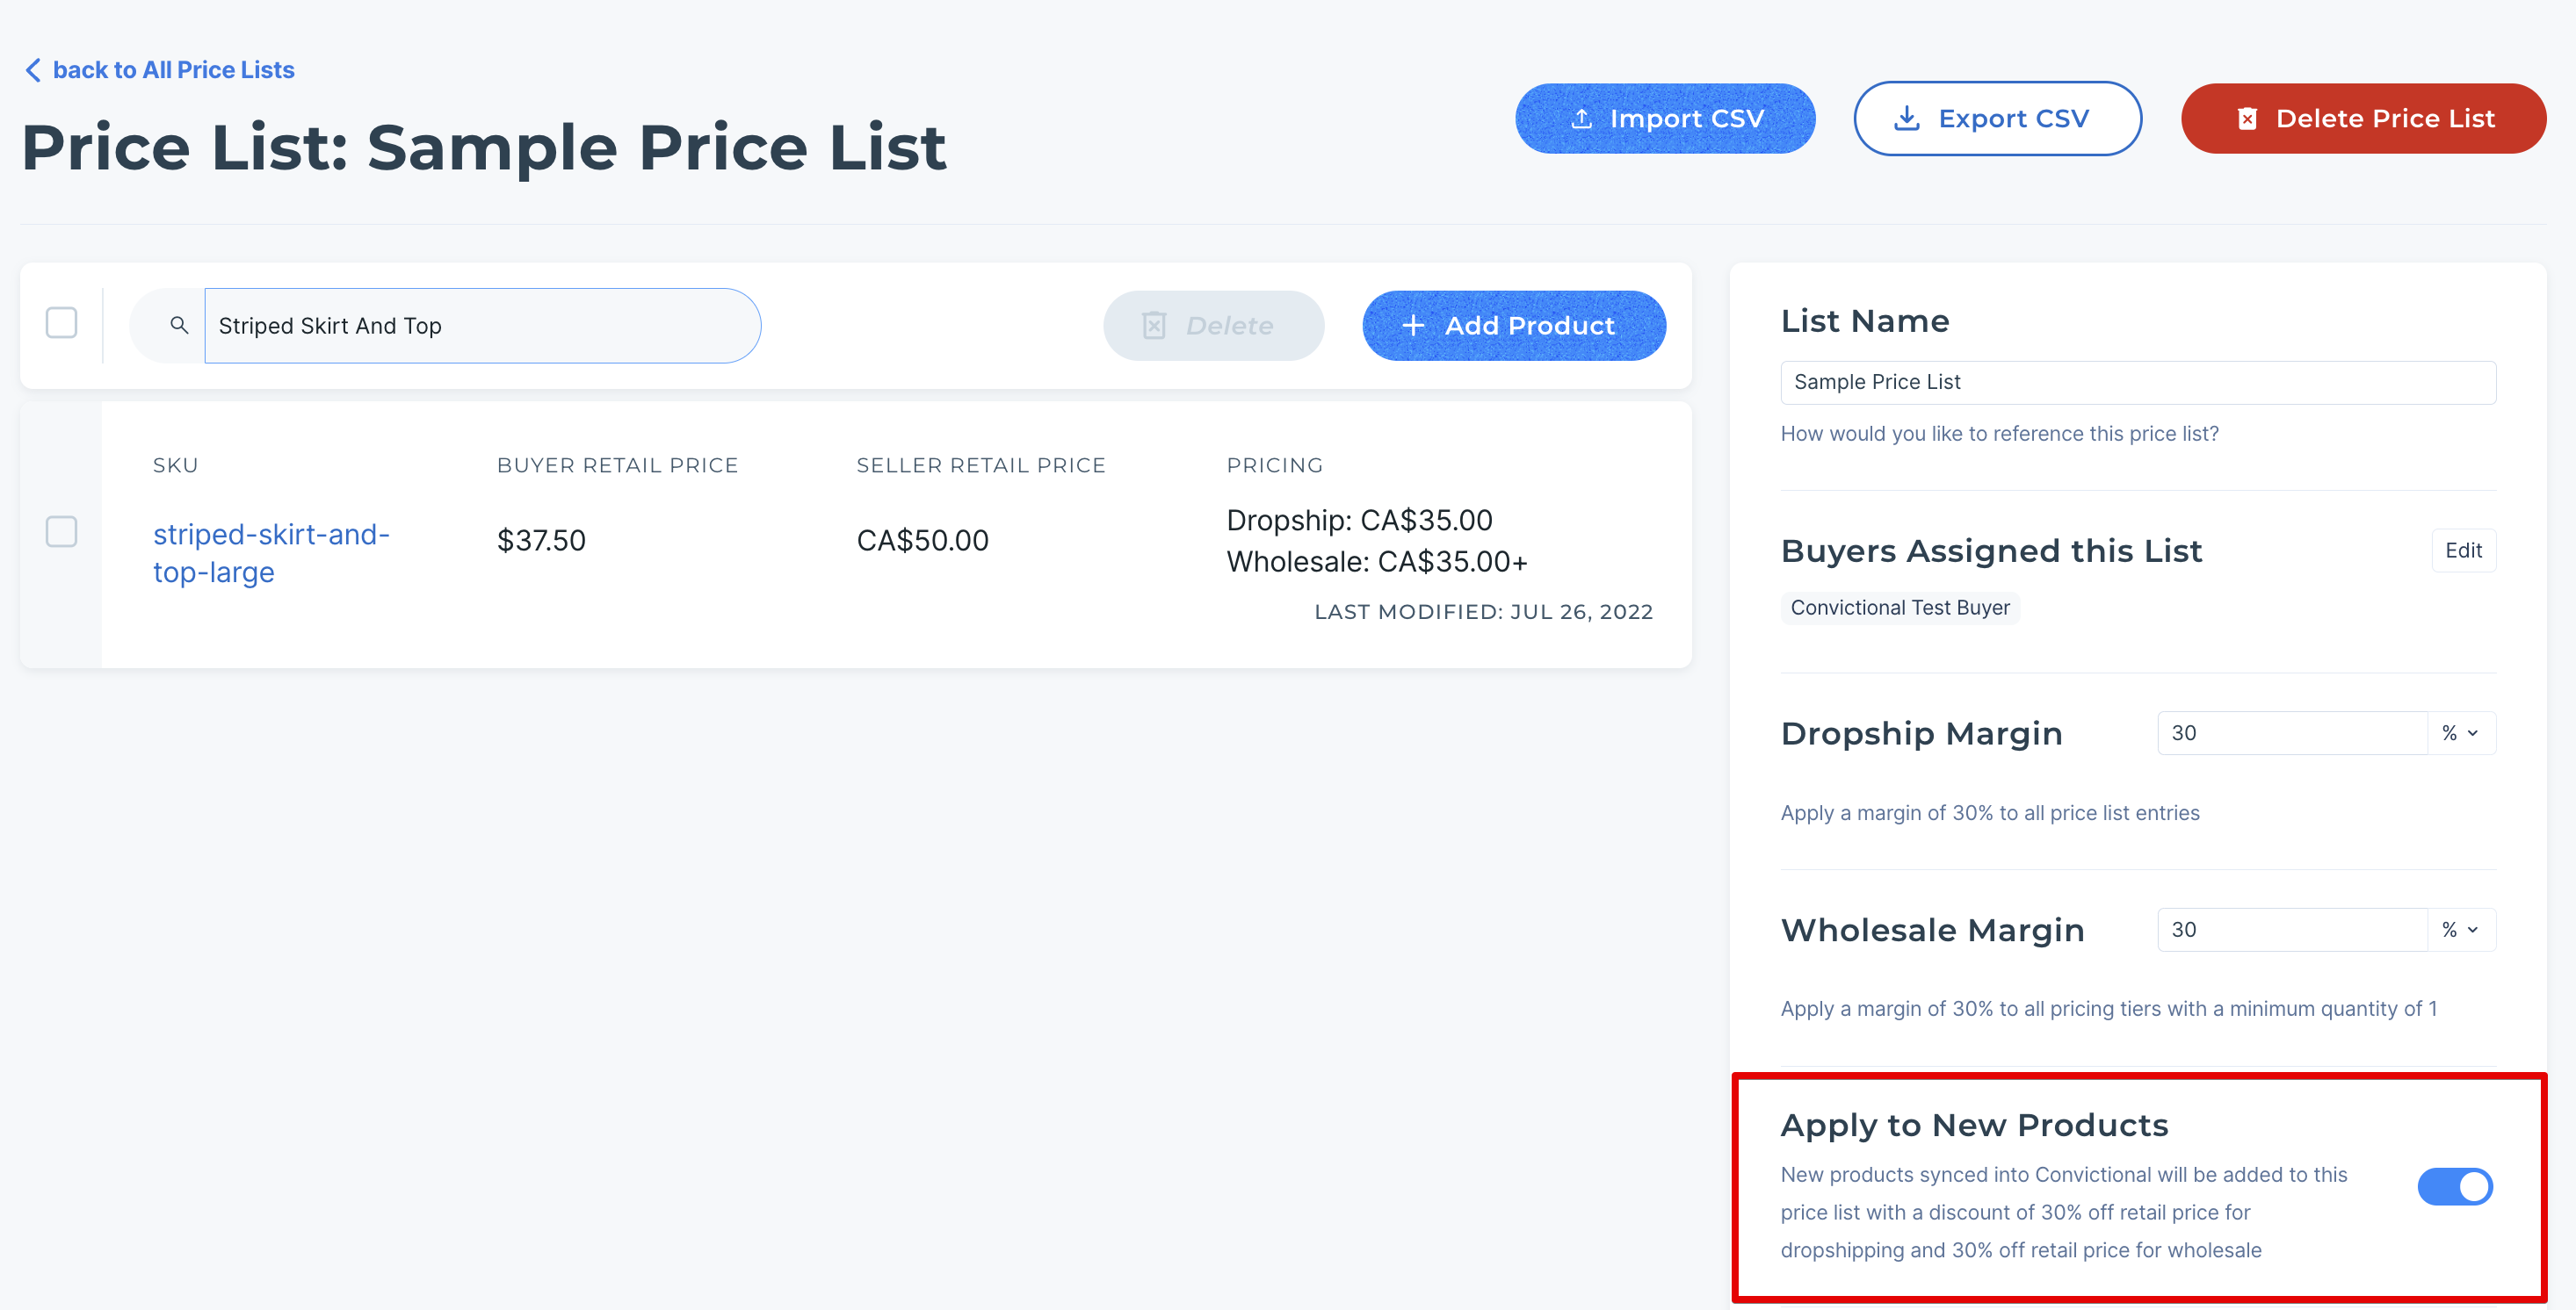Viewport: 2576px width, 1310px height.
Task: Open Wholesale Margin percent unit dropdown
Action: [2461, 931]
